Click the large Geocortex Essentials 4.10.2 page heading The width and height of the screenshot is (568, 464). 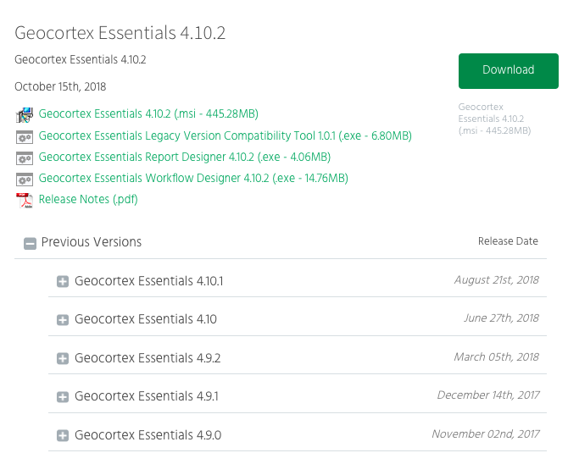coord(120,33)
